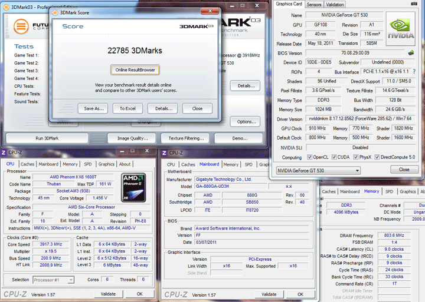The width and height of the screenshot is (425, 302).
Task: Select CPU tab in middle CPU-Z window
Action: (x=171, y=164)
